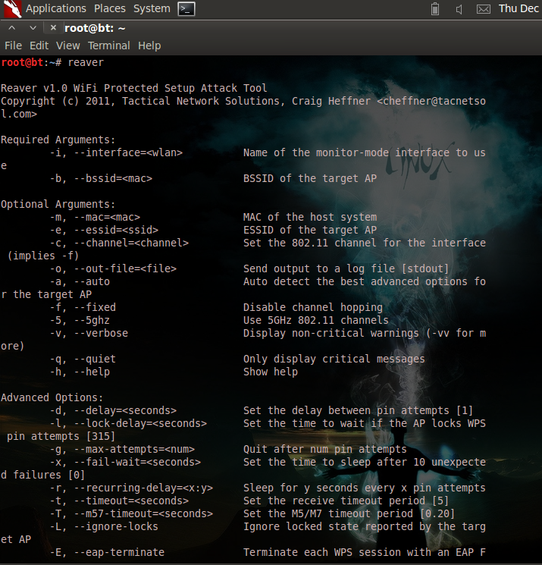Click 'Disable channel hopping' description
542x565 pixels.
[x=313, y=307]
